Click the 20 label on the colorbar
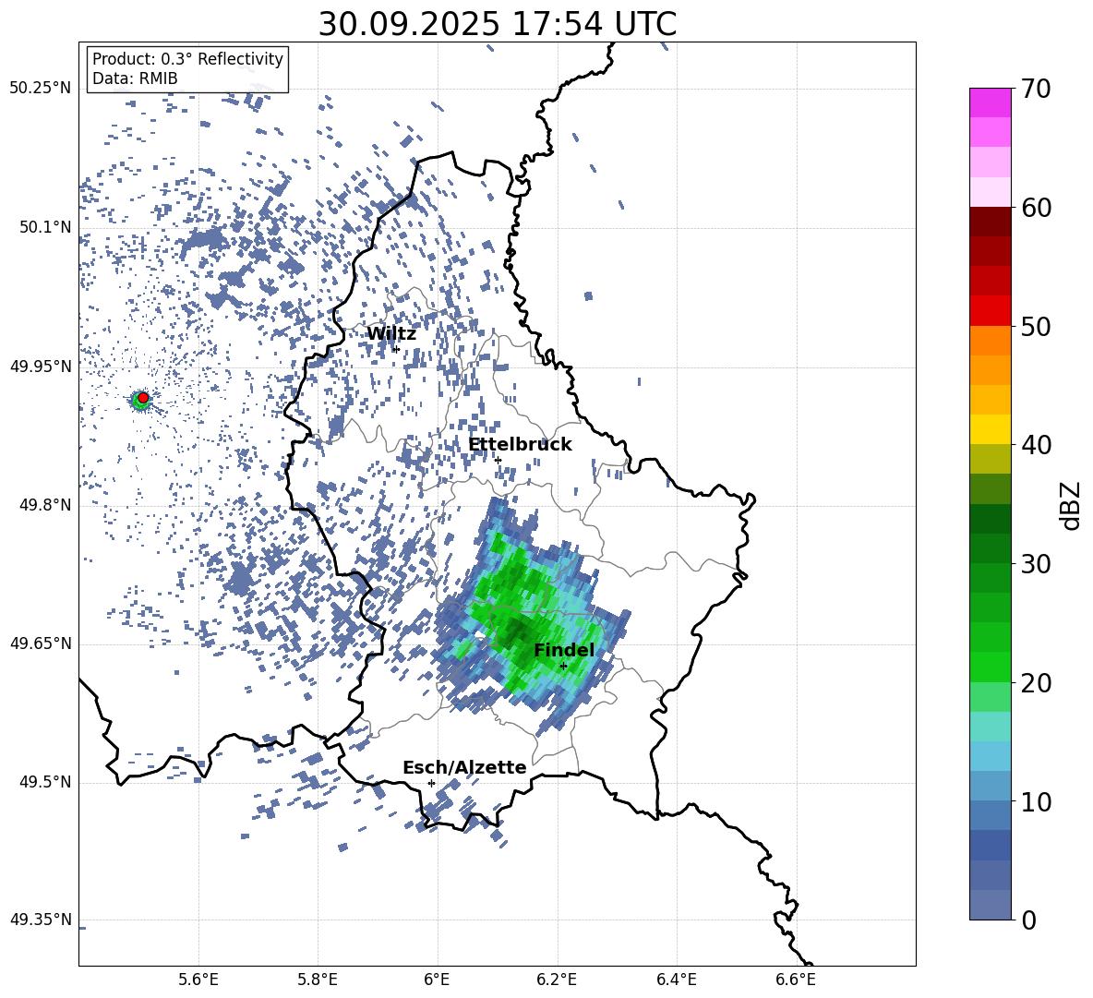 tap(1036, 683)
